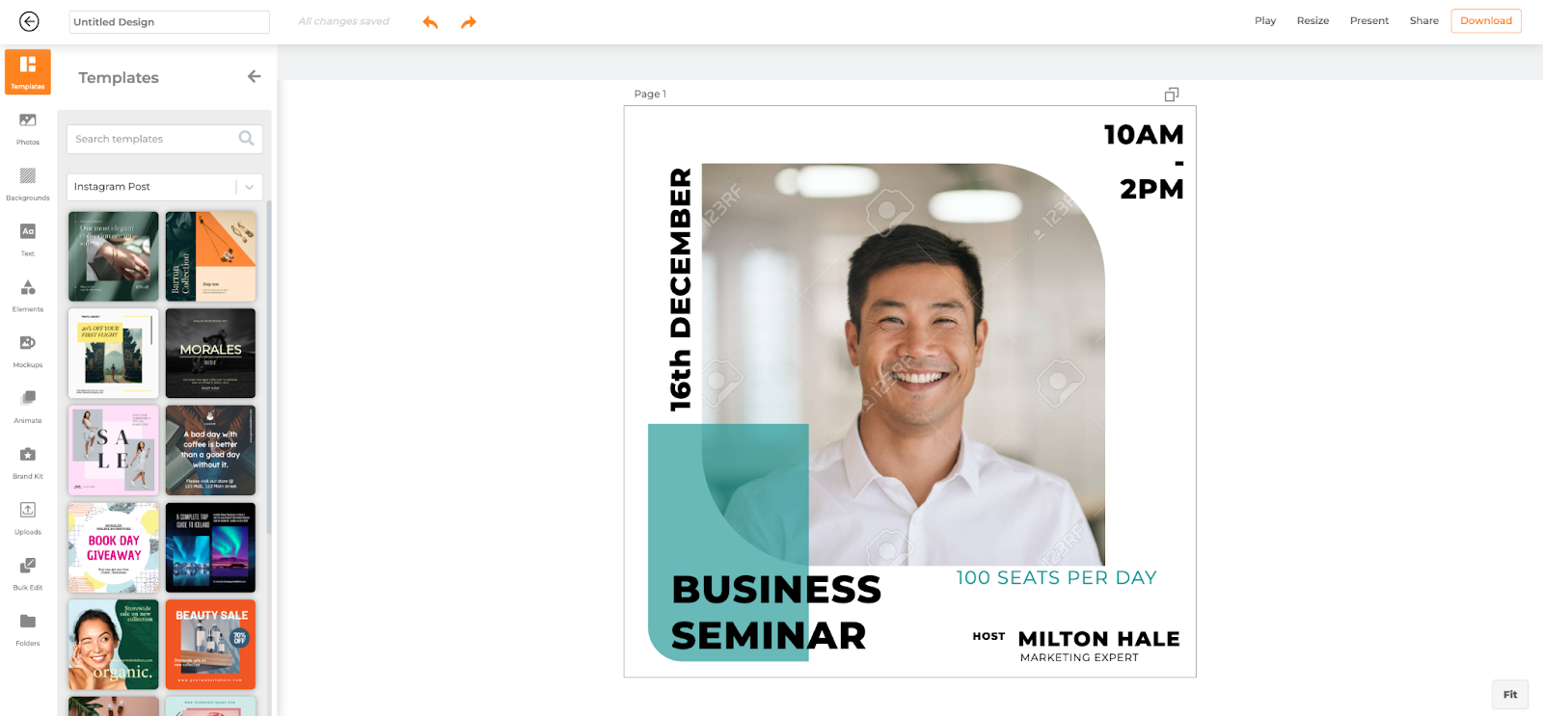Collapse the Templates panel with back arrow
The height and width of the screenshot is (716, 1543).
click(254, 76)
